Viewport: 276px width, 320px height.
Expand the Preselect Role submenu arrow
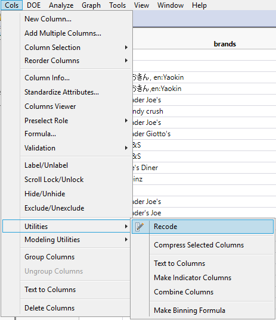pos(126,121)
